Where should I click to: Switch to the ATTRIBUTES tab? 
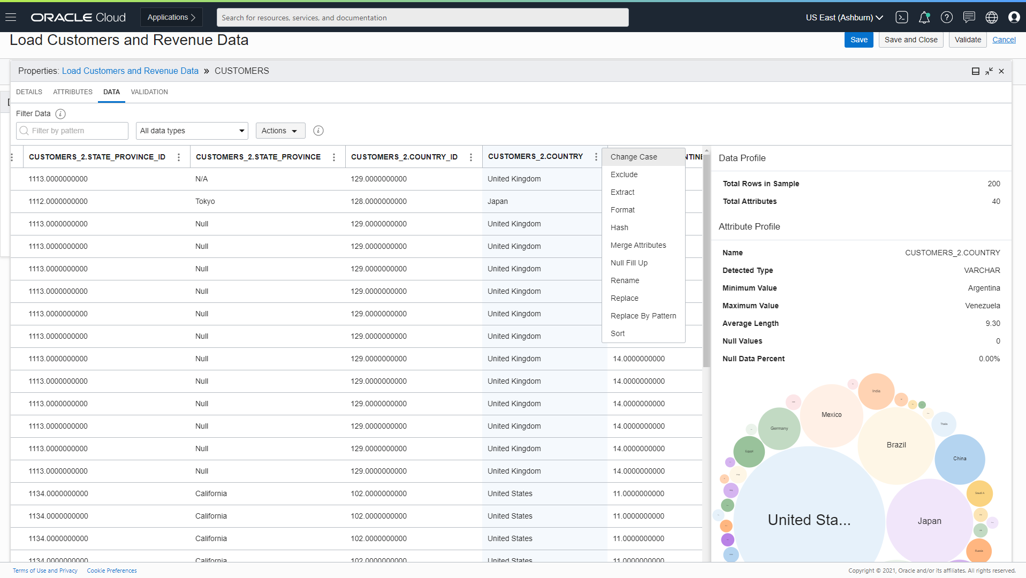point(72,92)
